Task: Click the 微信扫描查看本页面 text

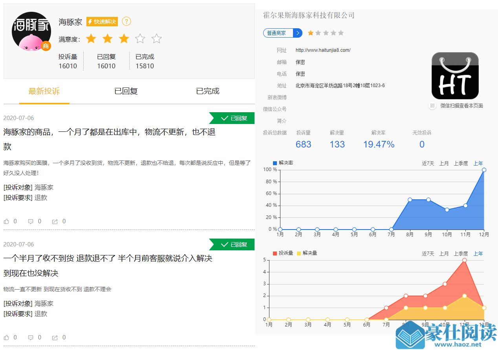Action: pos(461,106)
